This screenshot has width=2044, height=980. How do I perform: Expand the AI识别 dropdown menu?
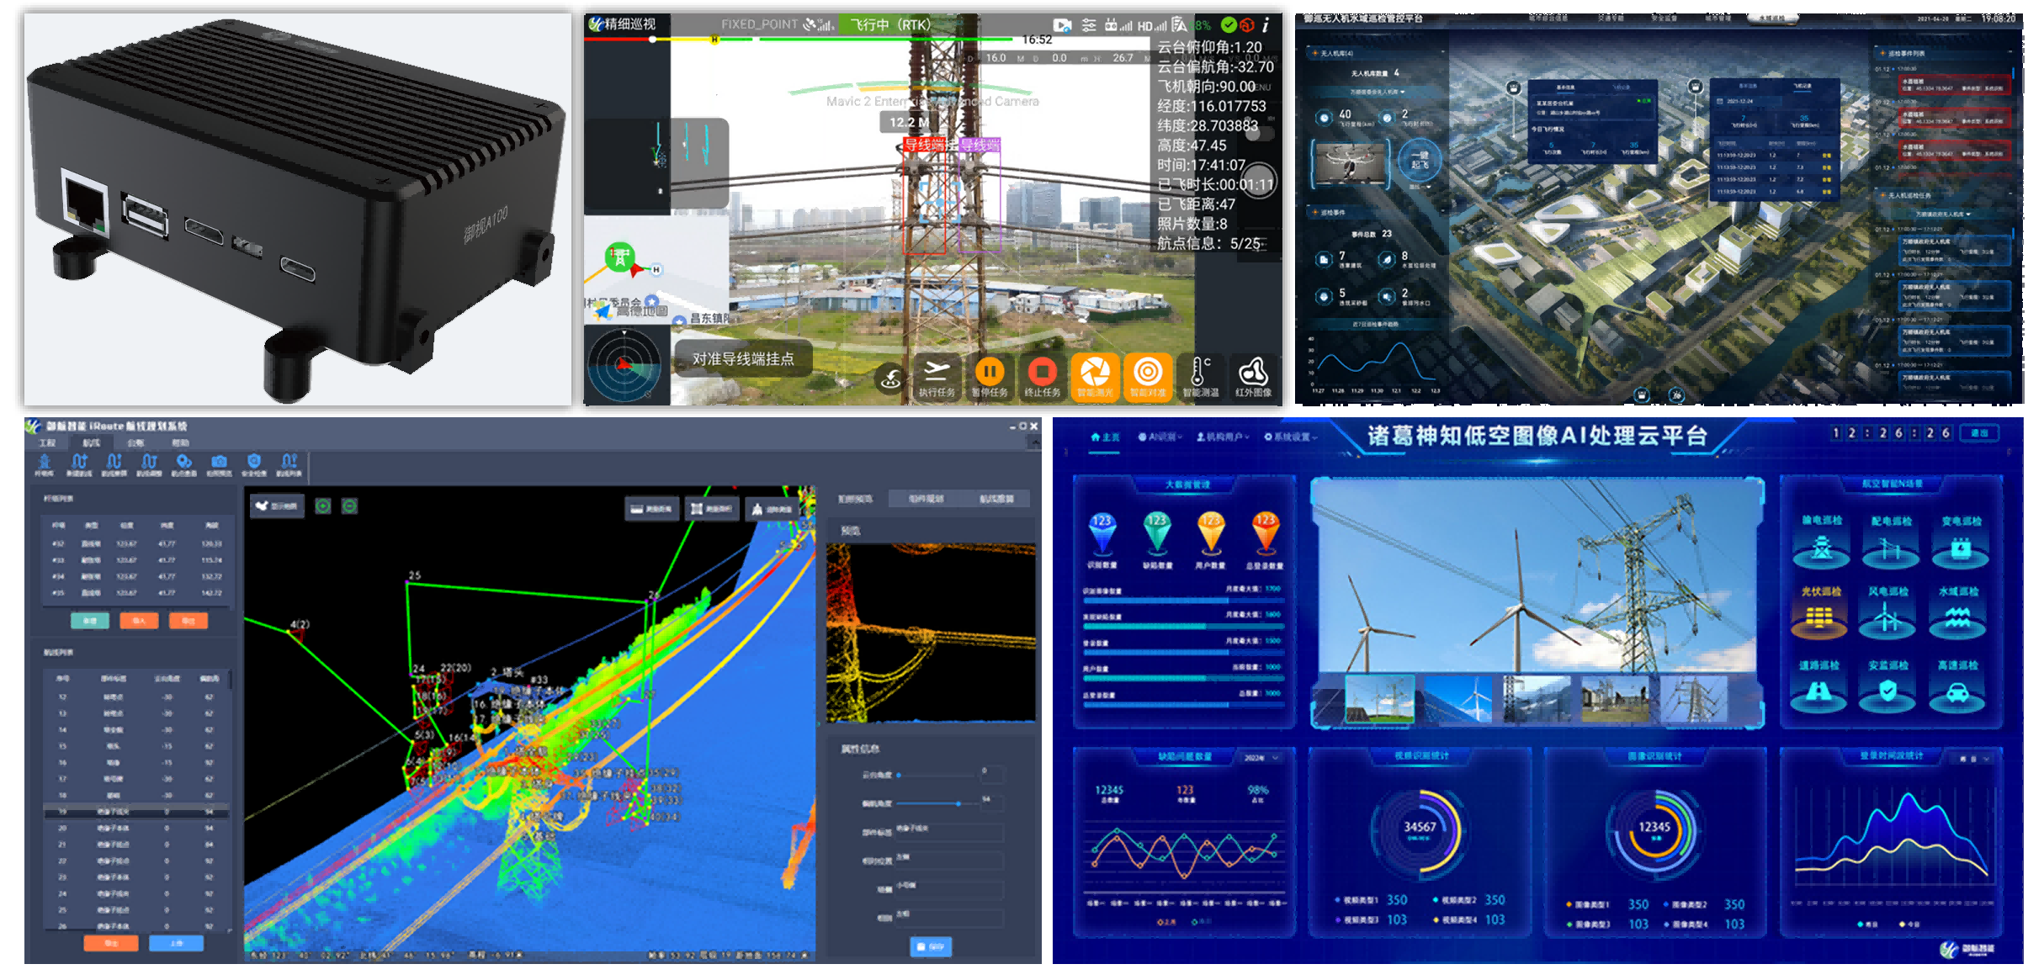tap(1160, 437)
